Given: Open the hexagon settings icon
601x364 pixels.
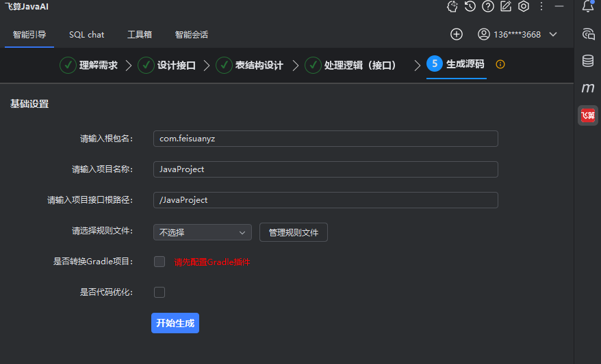Looking at the screenshot, I should tap(524, 7).
